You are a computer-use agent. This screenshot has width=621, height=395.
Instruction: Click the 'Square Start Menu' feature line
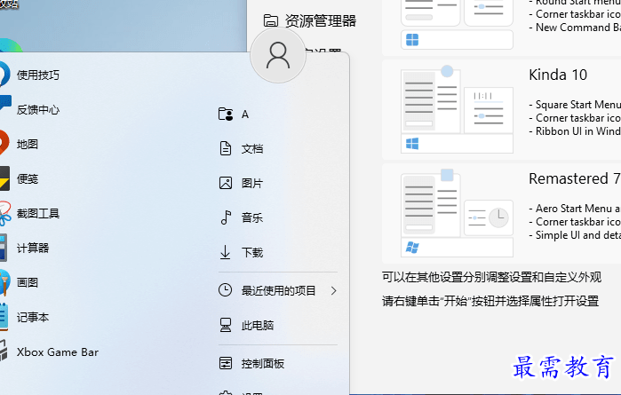575,105
